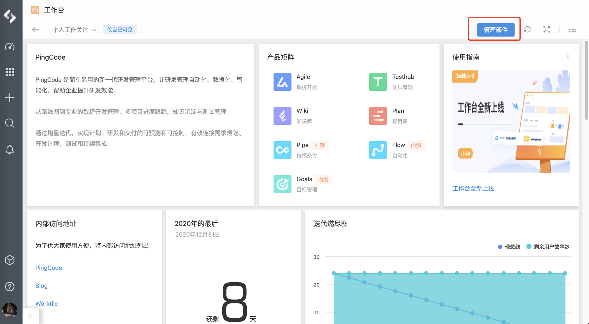The image size is (589, 324).
Task: Open the 工作台全新上线 guide thumbnail
Action: [511, 121]
